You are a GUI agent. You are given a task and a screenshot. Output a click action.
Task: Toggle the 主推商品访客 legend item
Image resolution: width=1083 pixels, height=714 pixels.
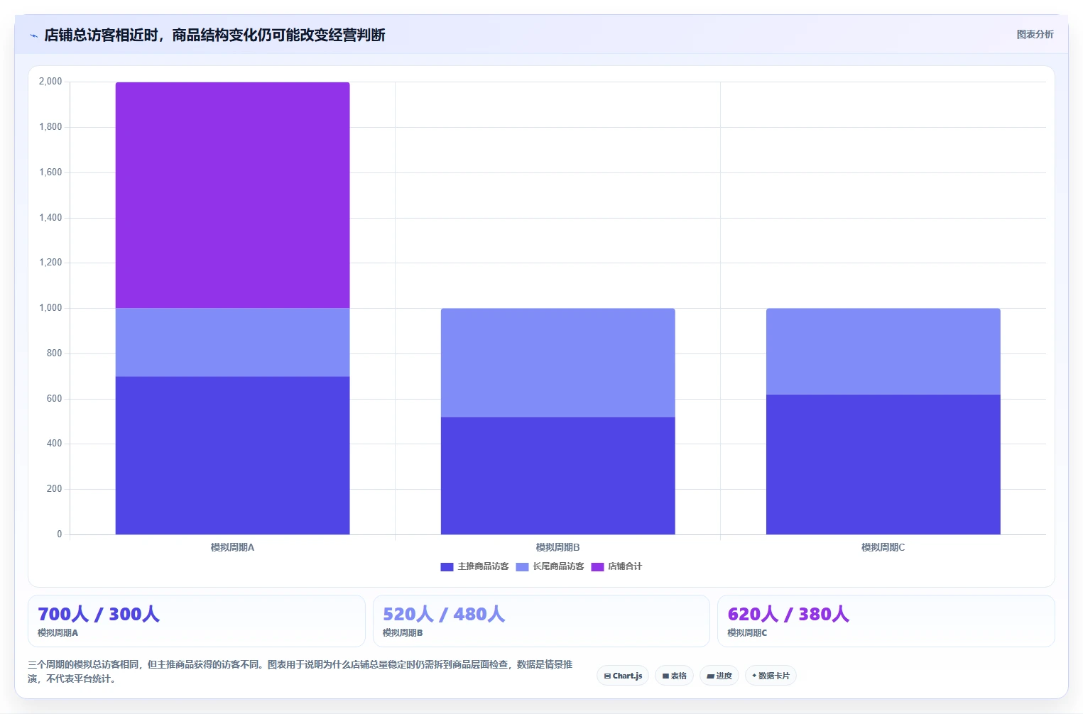coord(474,566)
